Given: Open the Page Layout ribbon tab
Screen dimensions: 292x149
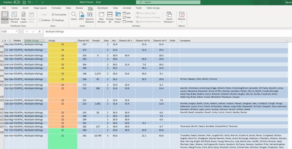Looking at the screenshot, I should coord(40,8).
